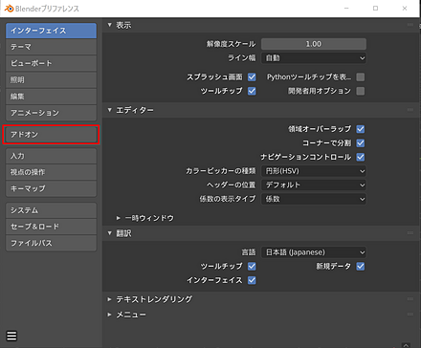The width and height of the screenshot is (421, 348).
Task: Toggle ツールチップ checkbox in 表示 section
Action: pos(252,91)
